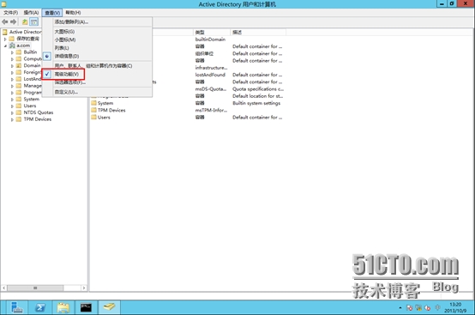The image size is (475, 315).
Task: Open File Explorer from the taskbar
Action: pos(63,307)
